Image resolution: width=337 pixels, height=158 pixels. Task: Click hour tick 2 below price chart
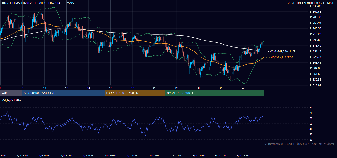(x=221, y=88)
